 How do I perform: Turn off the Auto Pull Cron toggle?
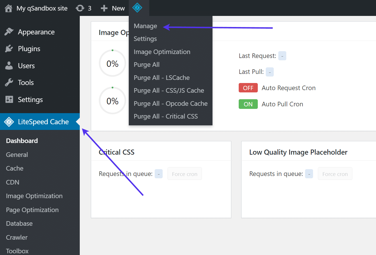pyautogui.click(x=248, y=104)
